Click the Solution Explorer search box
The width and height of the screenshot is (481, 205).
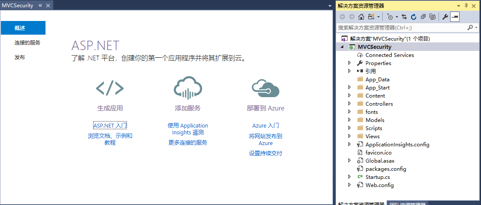click(x=401, y=27)
